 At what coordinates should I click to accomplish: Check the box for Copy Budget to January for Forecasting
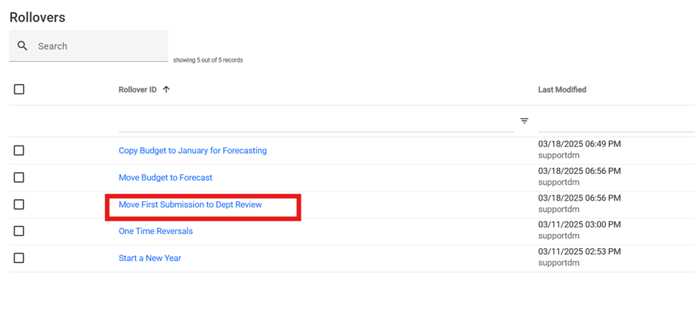point(19,151)
